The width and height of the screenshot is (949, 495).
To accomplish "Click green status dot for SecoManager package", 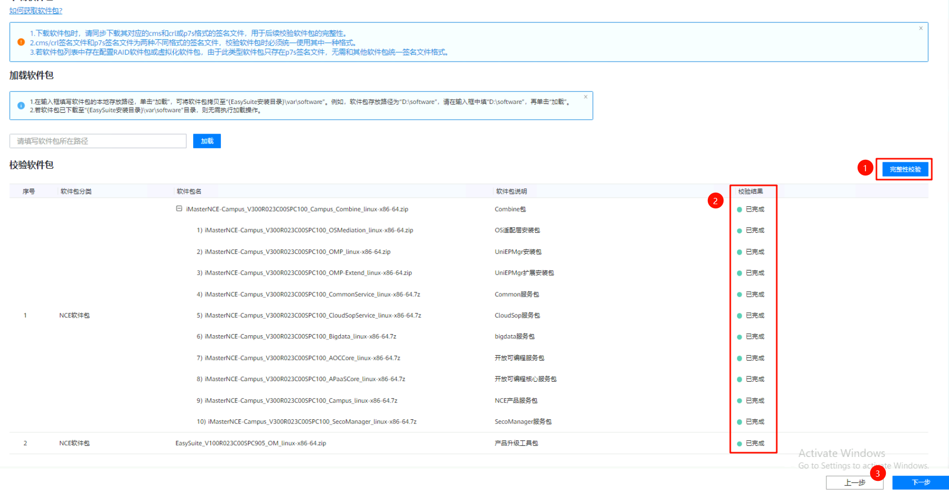I will coord(739,422).
